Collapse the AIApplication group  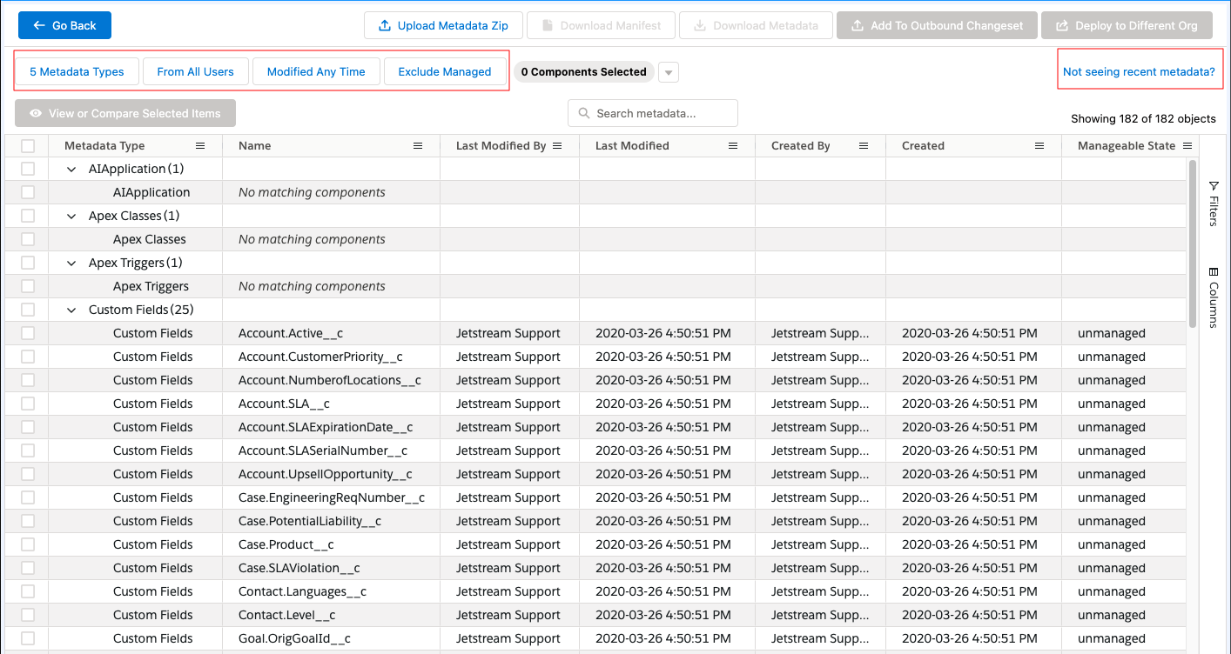click(x=72, y=169)
